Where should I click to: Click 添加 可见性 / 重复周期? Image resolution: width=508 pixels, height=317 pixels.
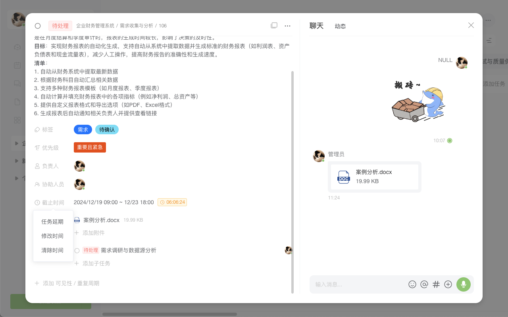click(x=67, y=283)
